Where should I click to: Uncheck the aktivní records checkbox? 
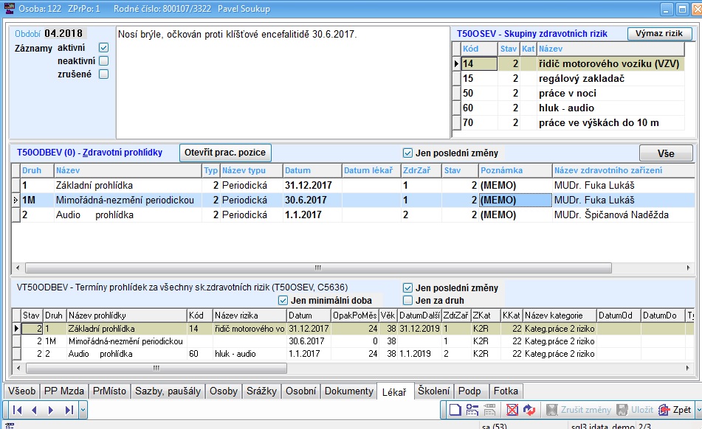[x=103, y=48]
